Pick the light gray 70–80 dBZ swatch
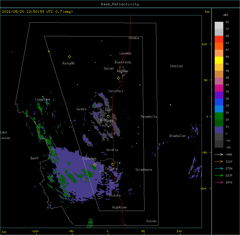 (x=219, y=25)
